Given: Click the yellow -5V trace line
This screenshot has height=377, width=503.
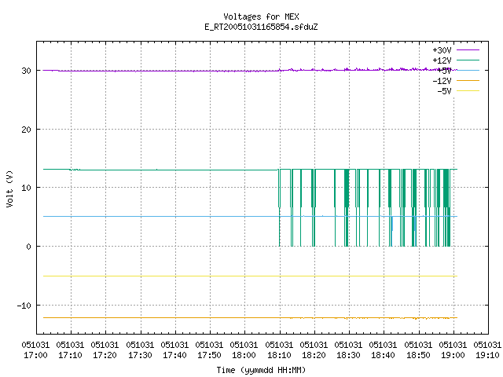Looking at the screenshot, I should [250, 276].
